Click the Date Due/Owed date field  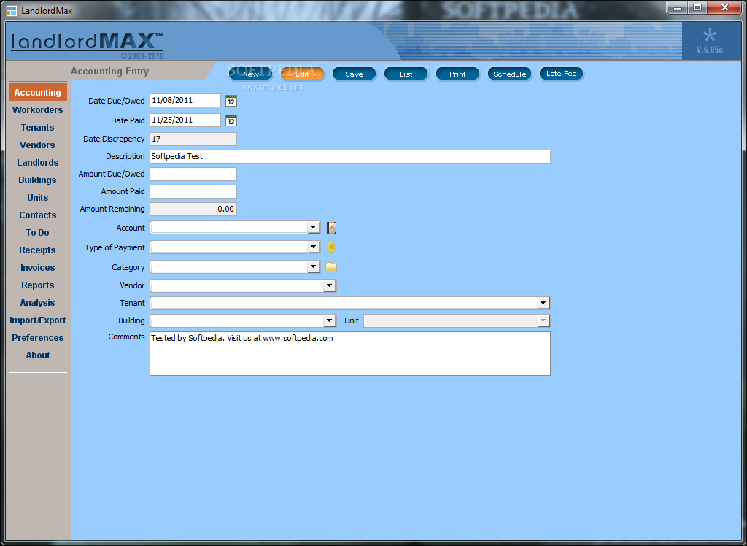coord(185,101)
